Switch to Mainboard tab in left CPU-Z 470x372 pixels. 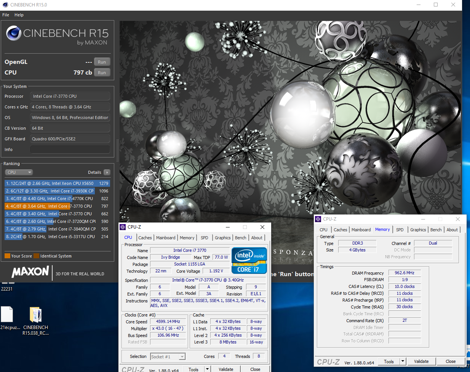pyautogui.click(x=166, y=238)
